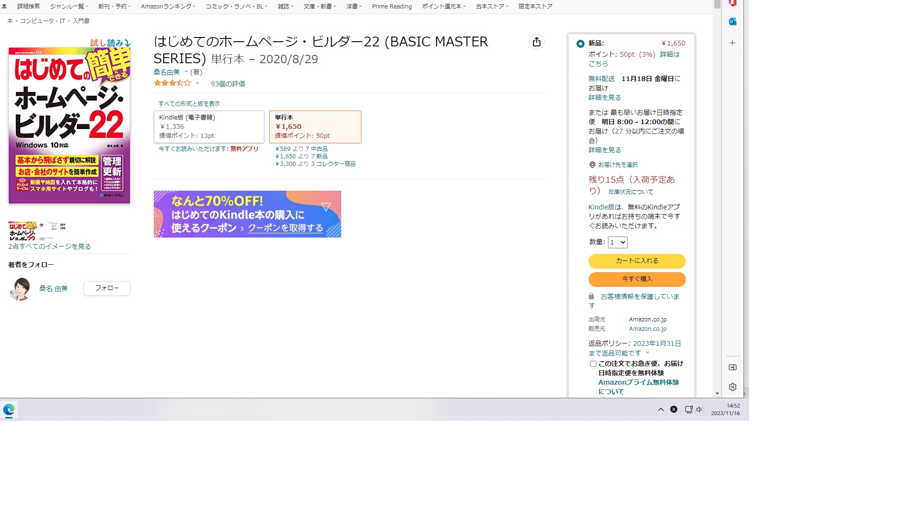Open the 古本ストア menu
Image resolution: width=900 pixels, height=506 pixels.
(x=492, y=7)
